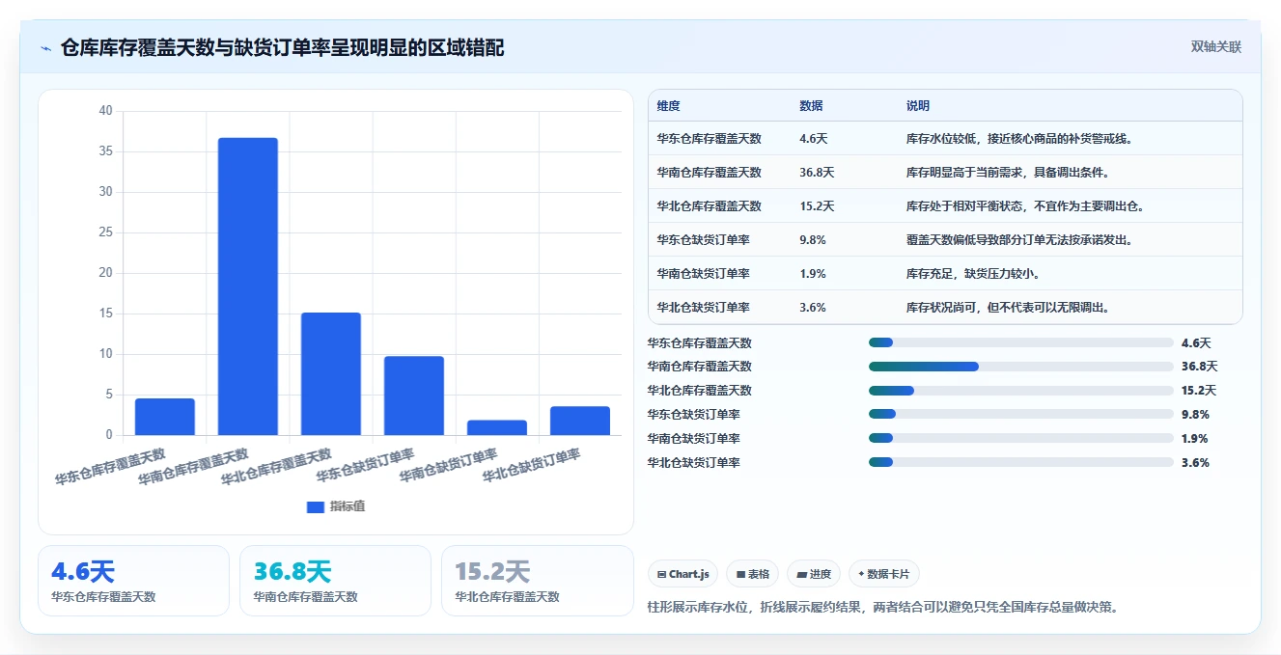
Task: Click the 华北仓库存覆盖天数 bar in the chart
Action: pyautogui.click(x=331, y=374)
